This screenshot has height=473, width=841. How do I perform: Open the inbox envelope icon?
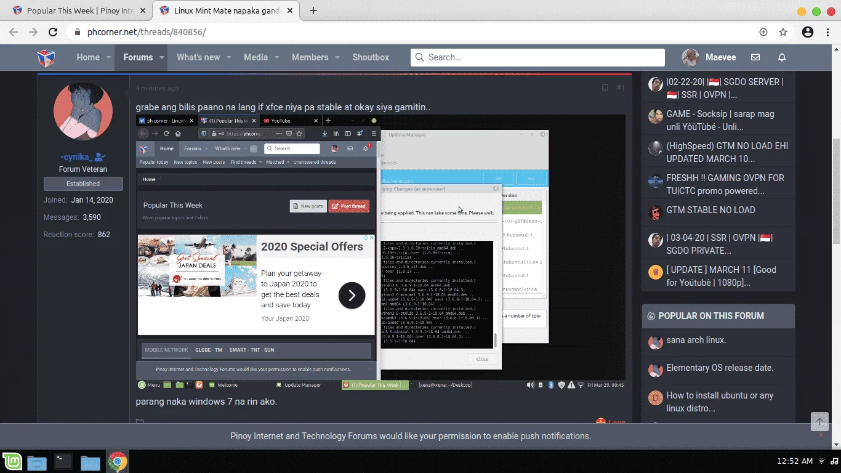(x=755, y=57)
